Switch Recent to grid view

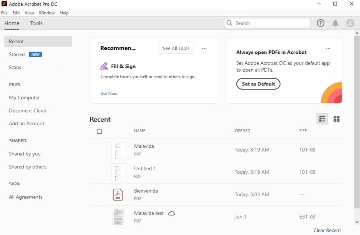[336, 119]
